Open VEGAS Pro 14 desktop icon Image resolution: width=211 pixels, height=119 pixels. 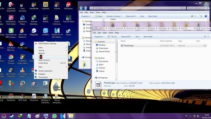click(57, 33)
